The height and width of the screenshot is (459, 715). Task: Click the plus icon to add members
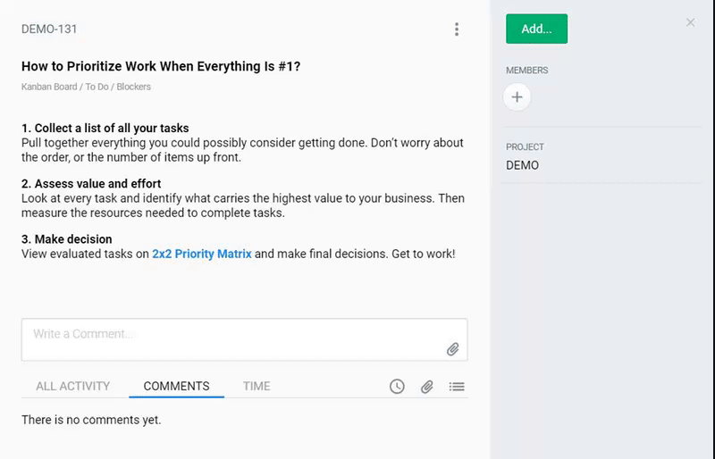pyautogui.click(x=517, y=97)
